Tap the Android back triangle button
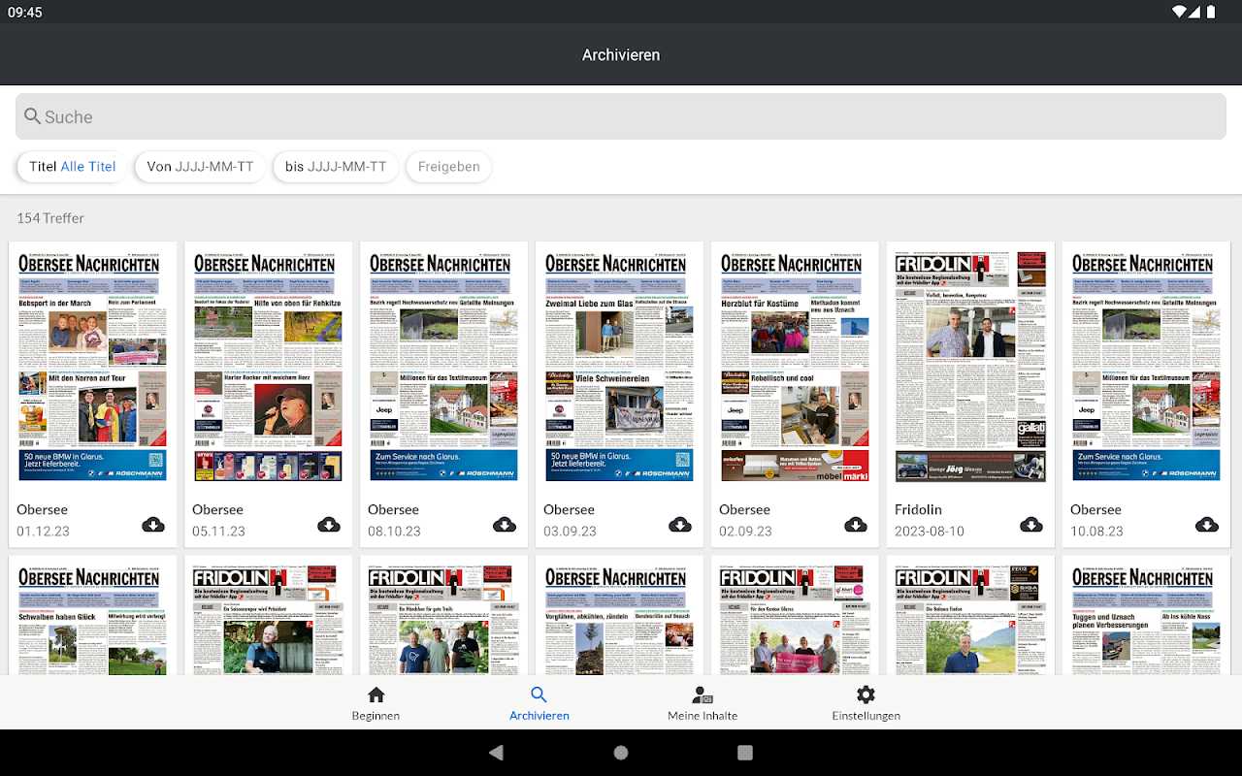 [497, 753]
